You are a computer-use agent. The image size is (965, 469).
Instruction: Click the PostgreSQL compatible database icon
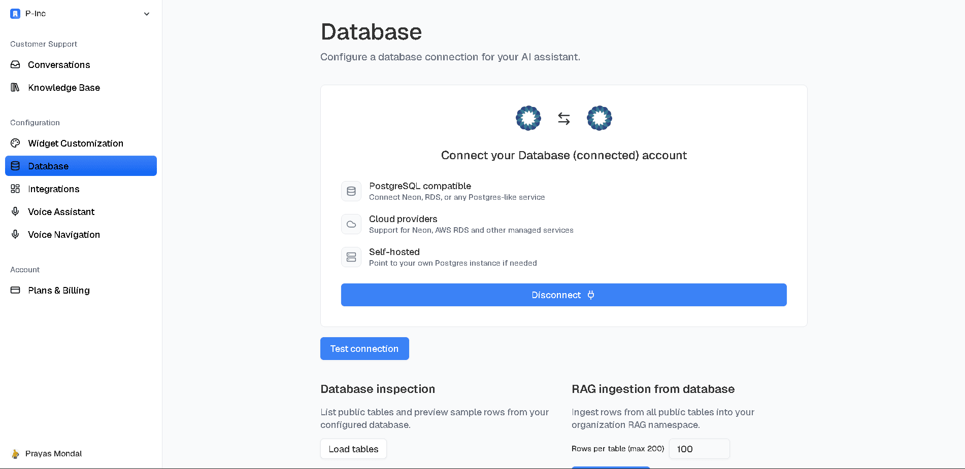tap(351, 191)
